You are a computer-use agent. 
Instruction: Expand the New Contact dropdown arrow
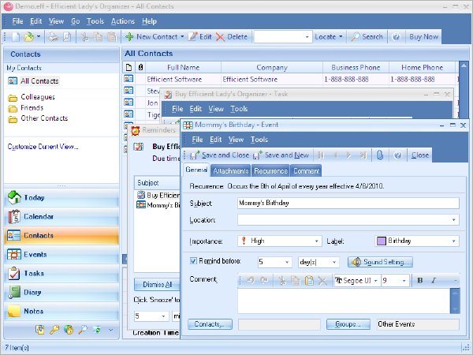(x=182, y=37)
